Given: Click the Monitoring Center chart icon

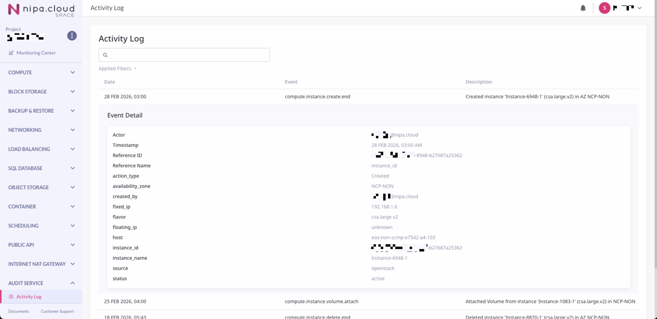Looking at the screenshot, I should (11, 53).
